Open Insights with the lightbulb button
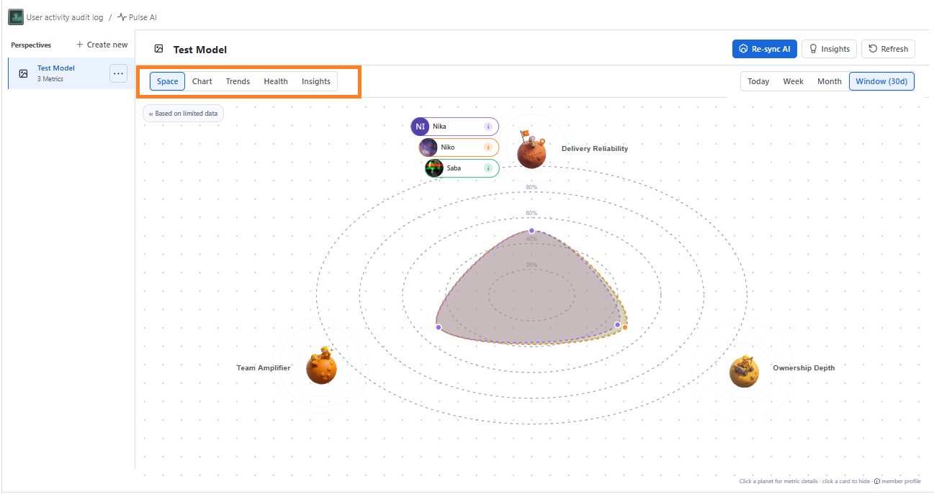 pos(829,49)
